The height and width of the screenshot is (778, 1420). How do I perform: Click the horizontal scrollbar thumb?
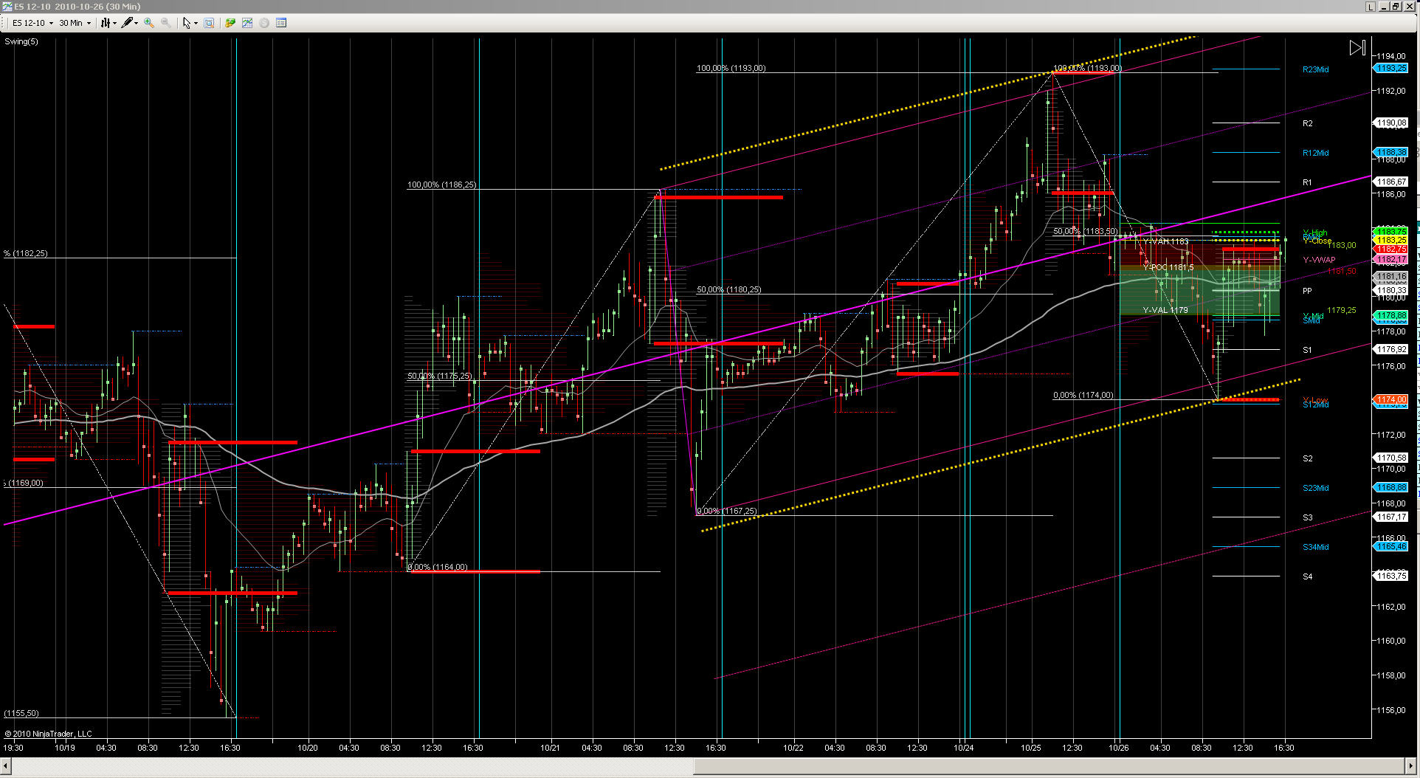point(1048,768)
